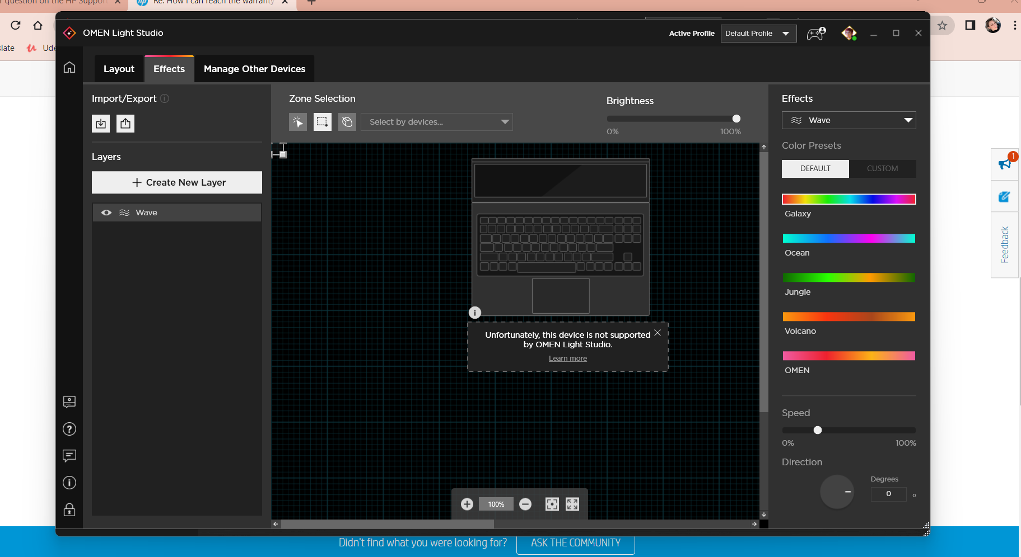The image size is (1021, 557).
Task: Open the user avatar in OMEN title bar
Action: [849, 34]
